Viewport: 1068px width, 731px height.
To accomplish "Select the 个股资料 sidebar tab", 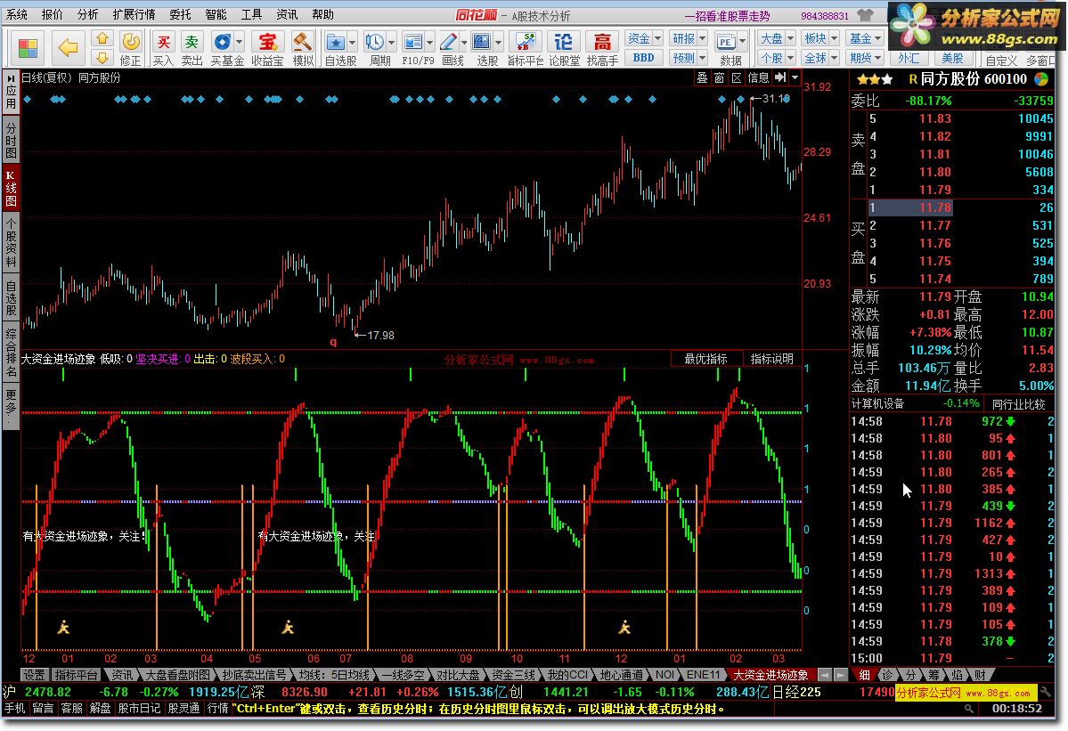I will (11, 243).
